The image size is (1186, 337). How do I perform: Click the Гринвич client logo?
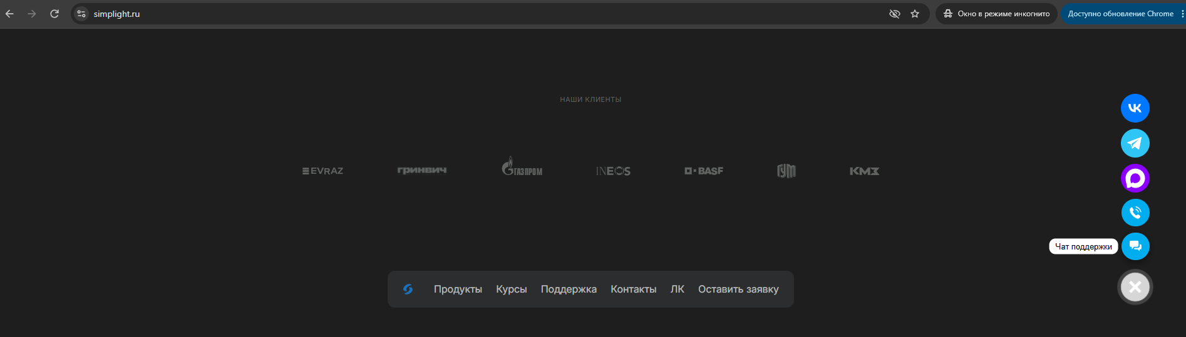tap(422, 170)
